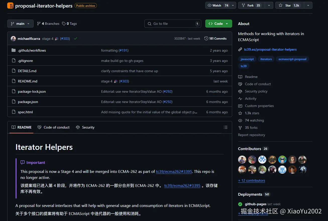328x221 pixels.
Task: Open the .github/workflows folder
Action: [x=32, y=50]
